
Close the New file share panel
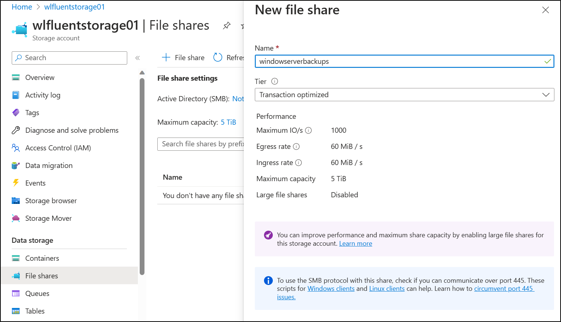tap(546, 10)
